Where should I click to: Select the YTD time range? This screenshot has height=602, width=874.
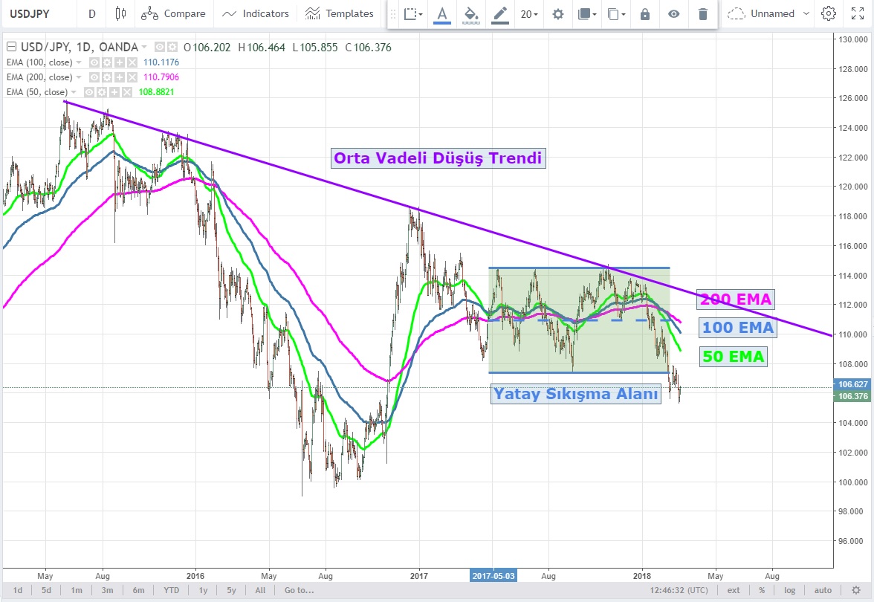click(x=171, y=590)
